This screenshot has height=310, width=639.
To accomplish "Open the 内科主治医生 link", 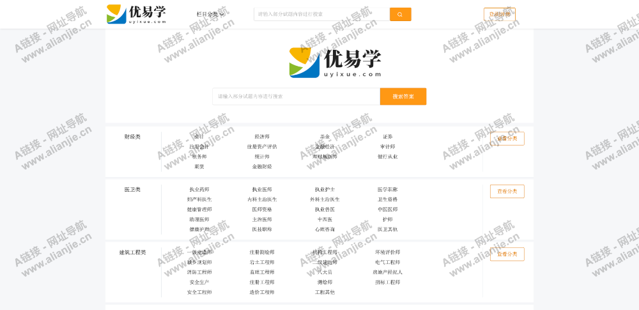I will [x=262, y=199].
